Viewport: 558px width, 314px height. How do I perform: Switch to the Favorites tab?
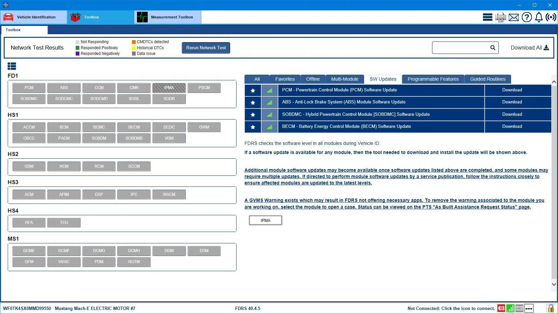[285, 79]
